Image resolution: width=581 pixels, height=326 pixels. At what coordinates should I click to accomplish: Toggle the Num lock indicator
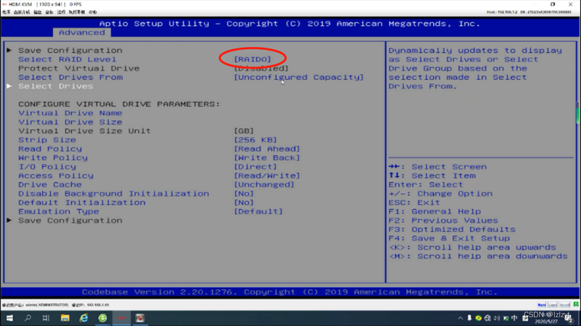point(541,305)
